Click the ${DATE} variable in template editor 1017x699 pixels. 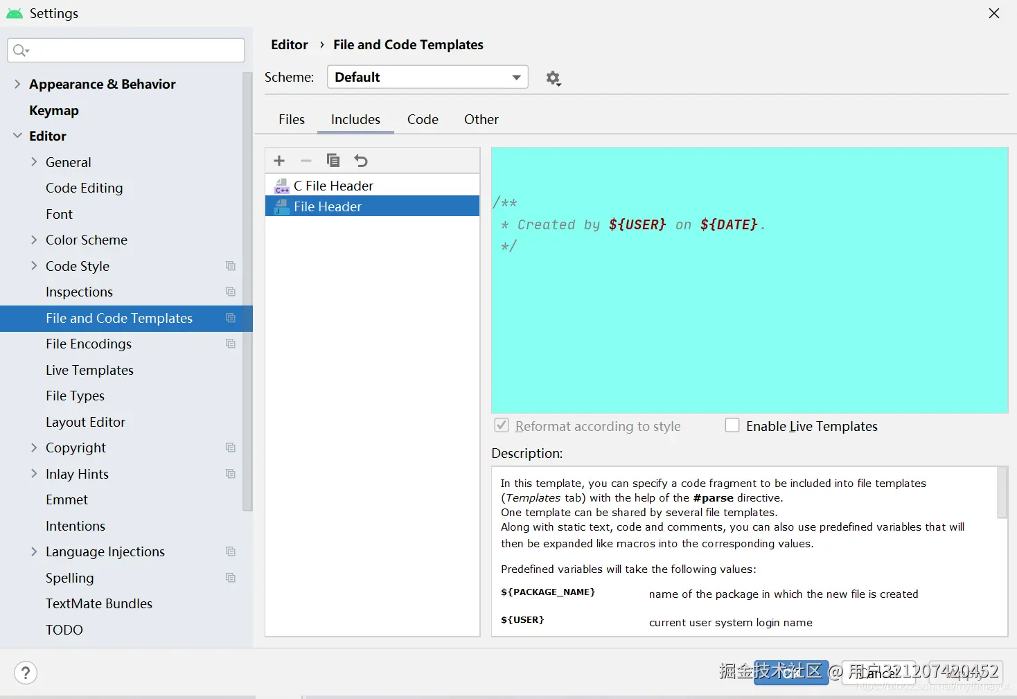(729, 224)
